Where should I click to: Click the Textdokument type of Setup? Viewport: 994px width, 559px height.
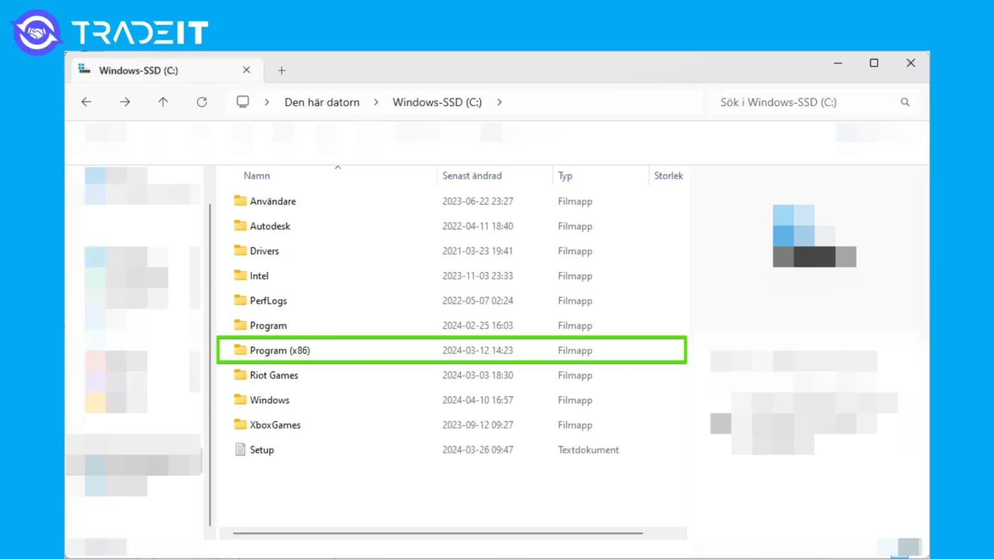tap(588, 450)
